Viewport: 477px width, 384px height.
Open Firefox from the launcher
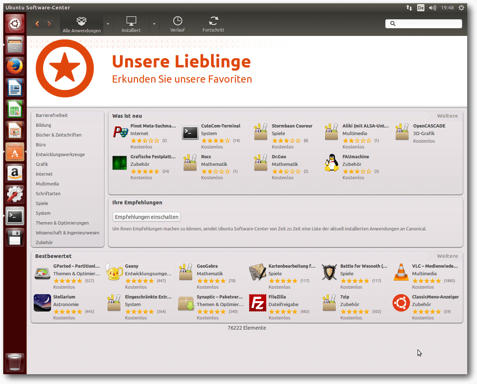coord(15,66)
